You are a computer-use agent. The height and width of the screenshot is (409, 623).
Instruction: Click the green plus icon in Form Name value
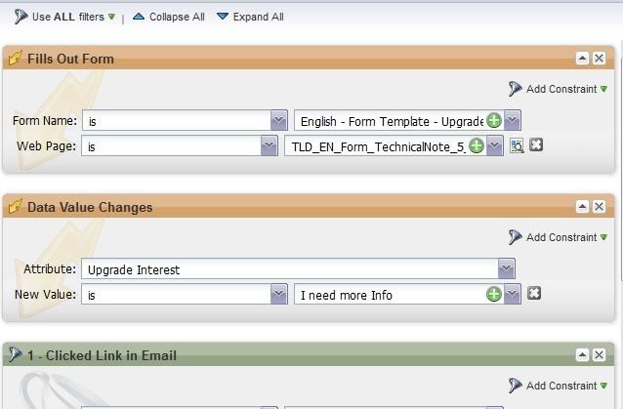494,121
